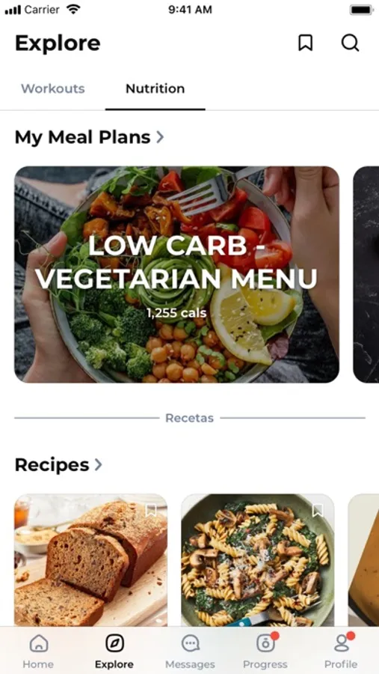Tap the search magnifier icon

[351, 43]
